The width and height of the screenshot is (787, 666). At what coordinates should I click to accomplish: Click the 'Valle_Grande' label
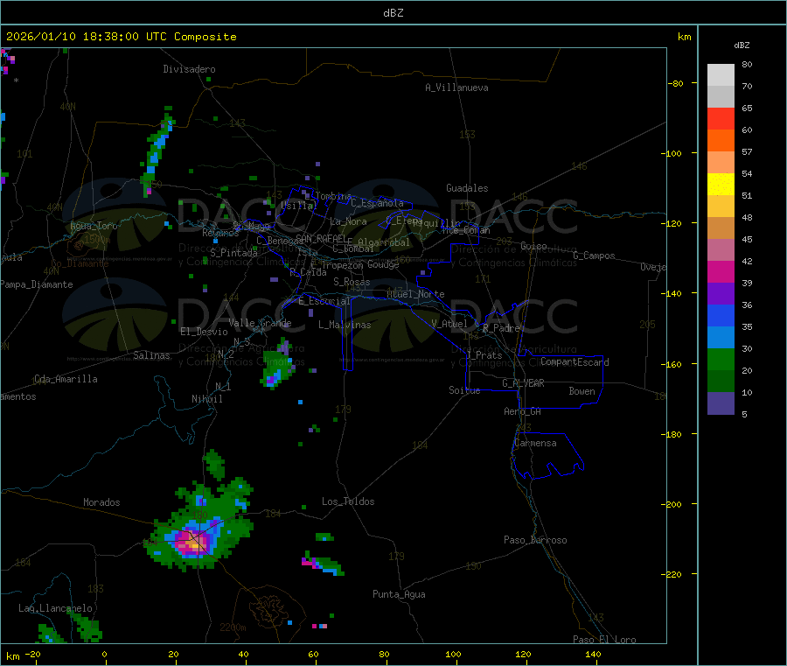coord(260,323)
